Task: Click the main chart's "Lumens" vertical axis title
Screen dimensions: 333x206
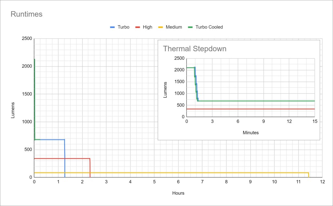Action: coord(13,110)
